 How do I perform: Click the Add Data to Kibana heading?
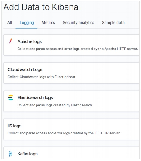pyautogui.click(x=41, y=7)
